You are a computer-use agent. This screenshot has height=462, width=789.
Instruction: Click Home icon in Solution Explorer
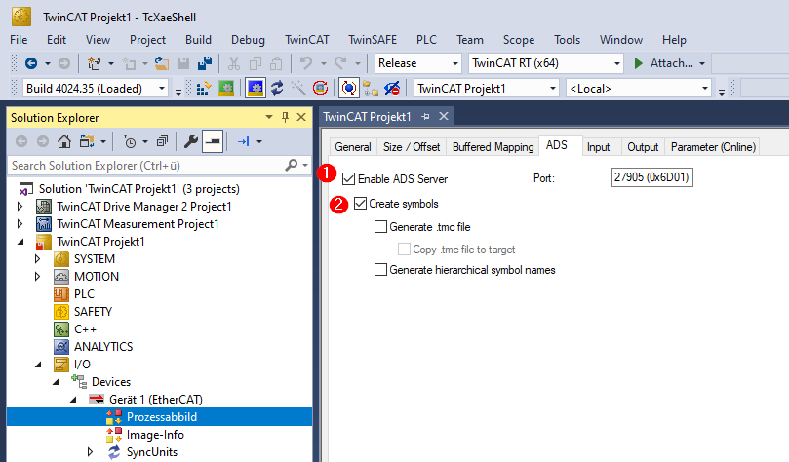point(63,141)
